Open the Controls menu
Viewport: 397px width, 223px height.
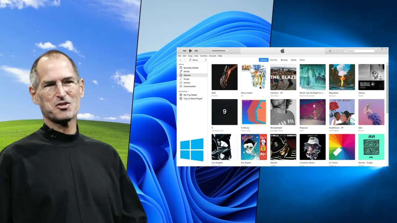204,56
